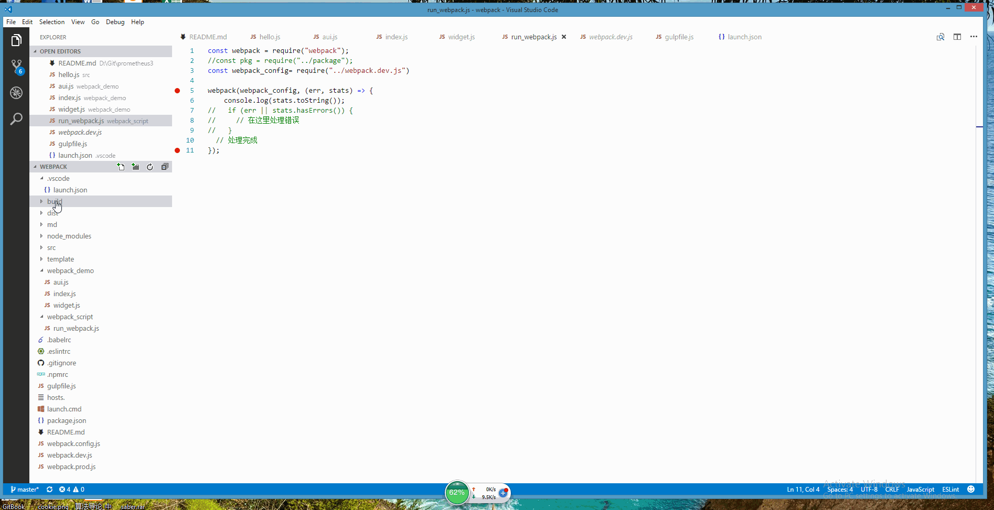The width and height of the screenshot is (994, 510).
Task: Expand the node_modules folder
Action: [101, 236]
